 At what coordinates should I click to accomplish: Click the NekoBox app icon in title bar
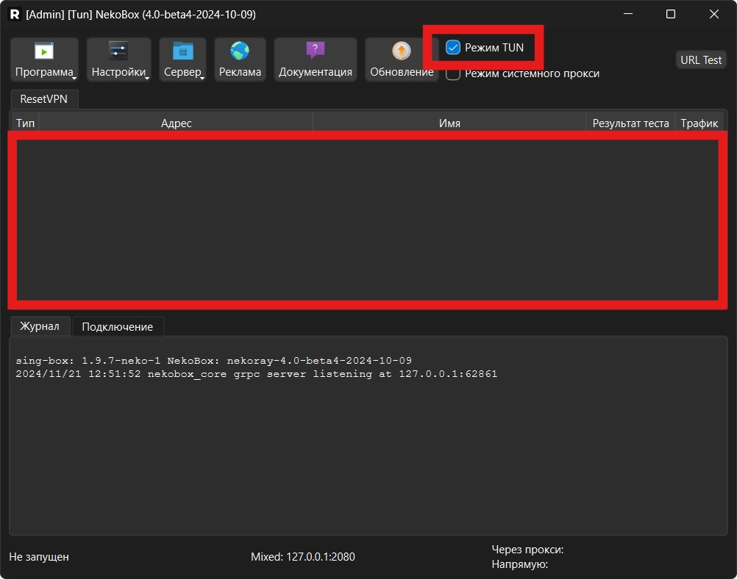click(x=15, y=14)
